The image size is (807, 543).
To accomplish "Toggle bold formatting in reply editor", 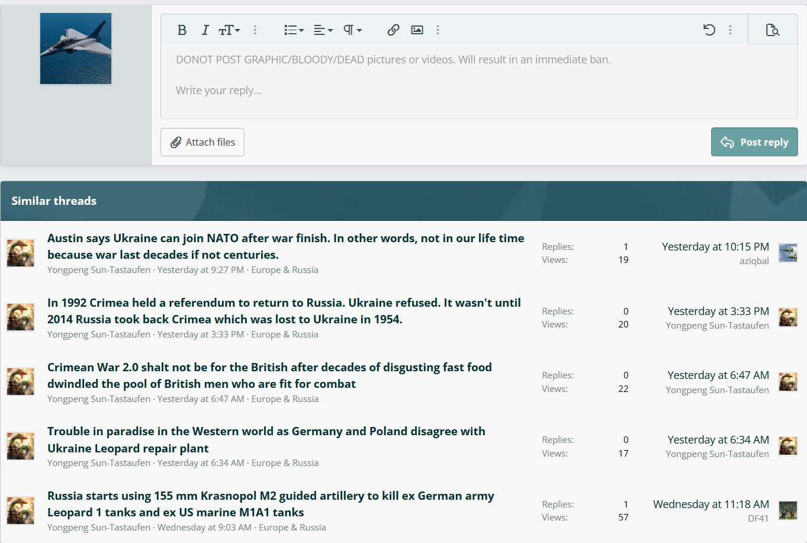I will pyautogui.click(x=182, y=30).
